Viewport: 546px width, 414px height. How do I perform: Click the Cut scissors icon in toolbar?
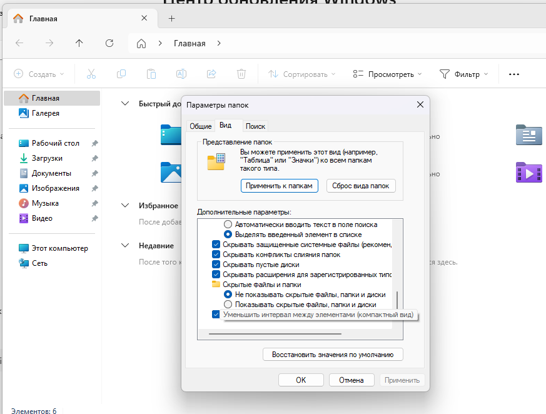tap(91, 74)
